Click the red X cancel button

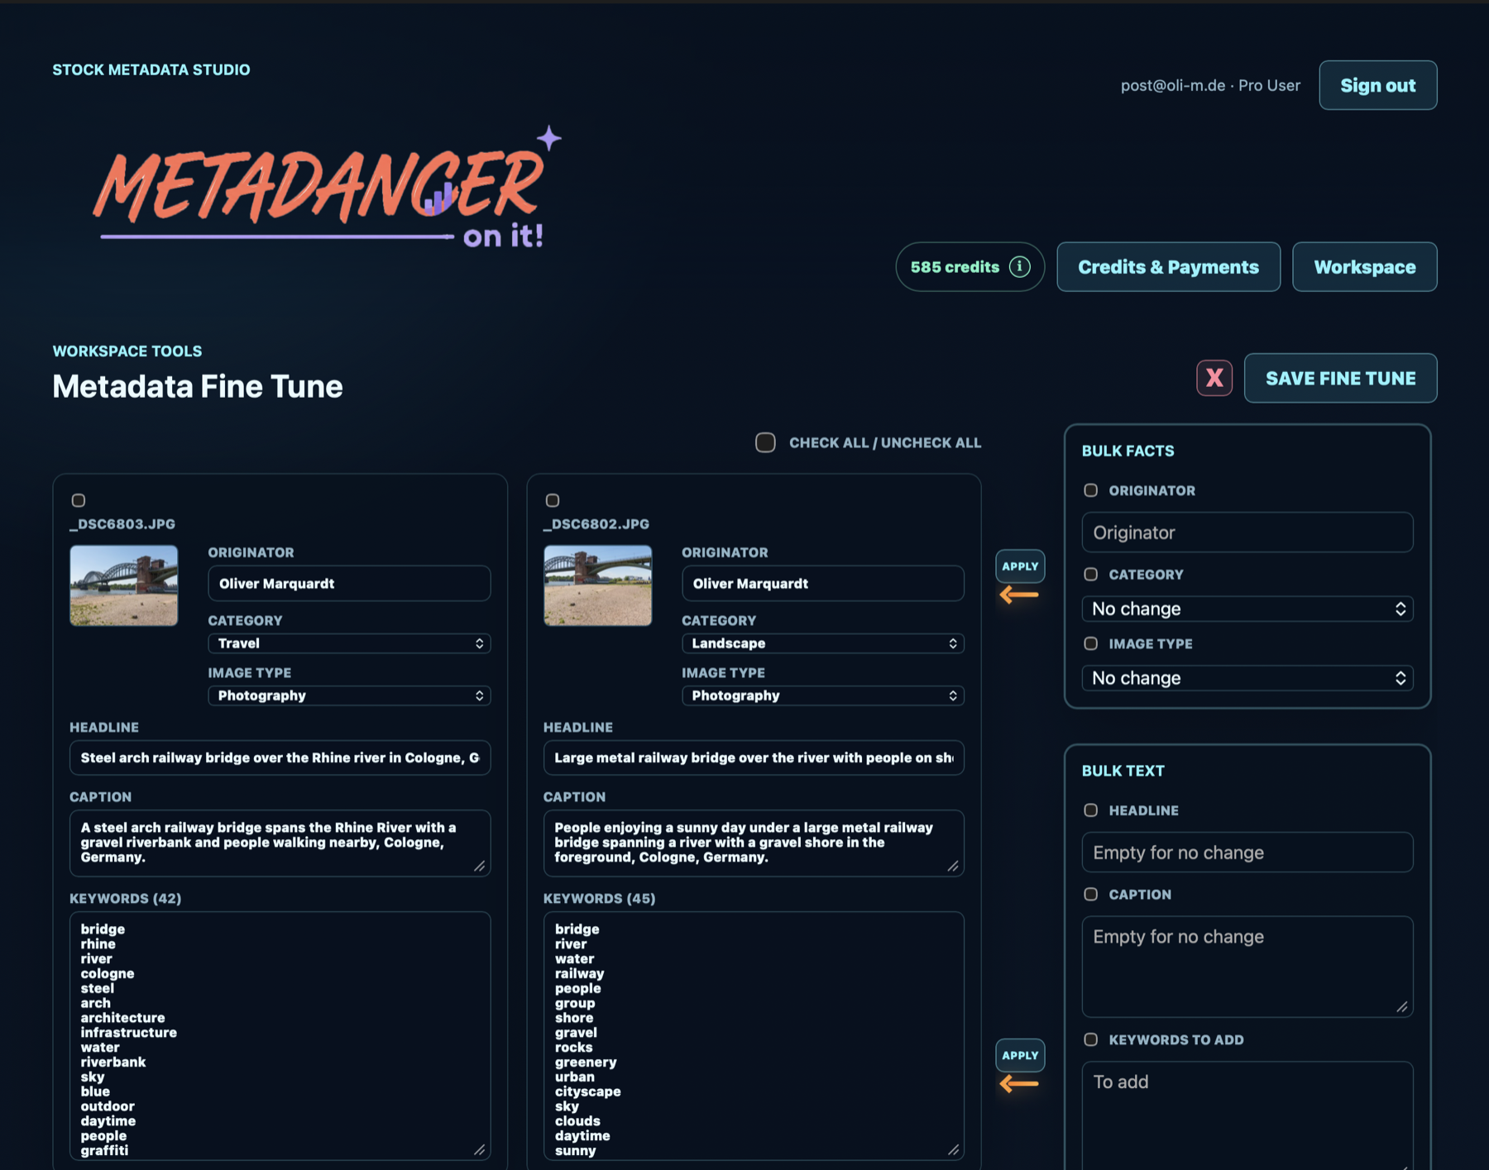click(1214, 378)
